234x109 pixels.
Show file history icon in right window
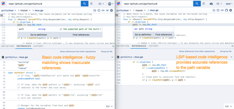[x=218, y=10]
